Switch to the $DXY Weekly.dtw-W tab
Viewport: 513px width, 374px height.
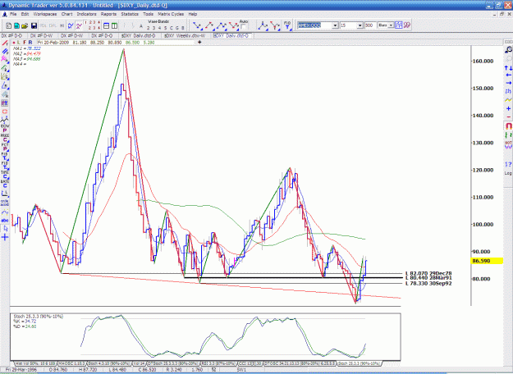(x=185, y=35)
